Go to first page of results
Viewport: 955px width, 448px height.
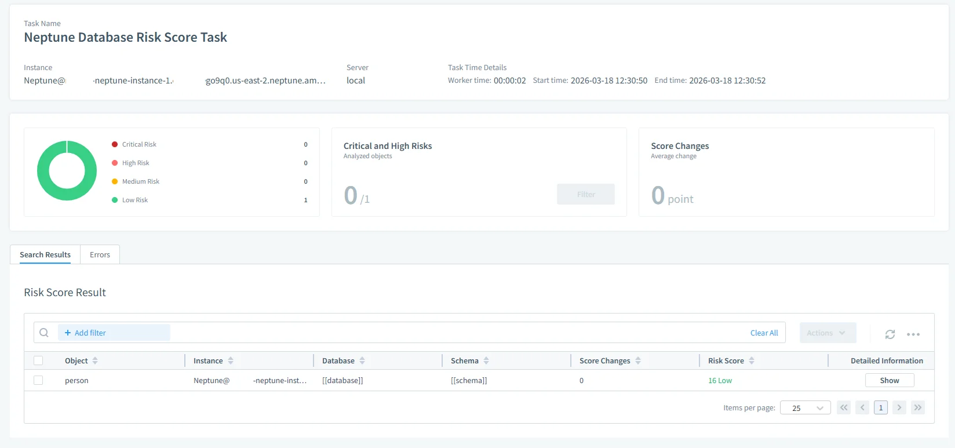click(844, 407)
